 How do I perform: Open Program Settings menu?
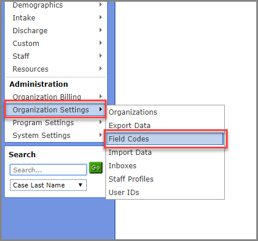tap(55, 123)
